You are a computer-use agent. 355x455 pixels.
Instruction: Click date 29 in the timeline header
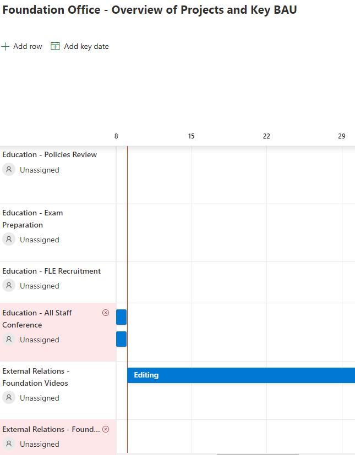click(342, 136)
